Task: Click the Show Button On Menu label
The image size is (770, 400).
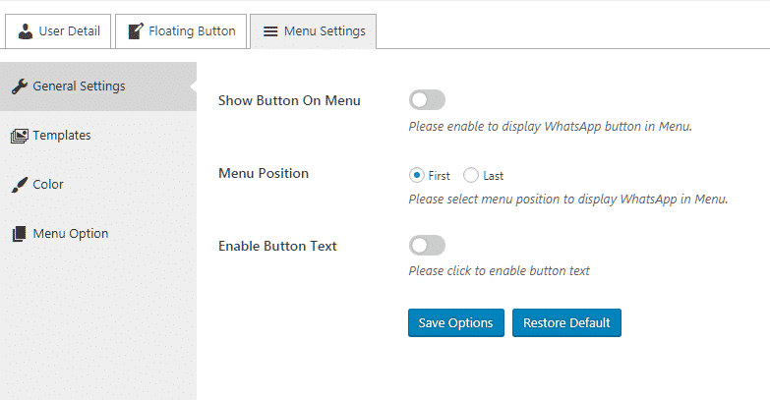Action: [x=289, y=100]
